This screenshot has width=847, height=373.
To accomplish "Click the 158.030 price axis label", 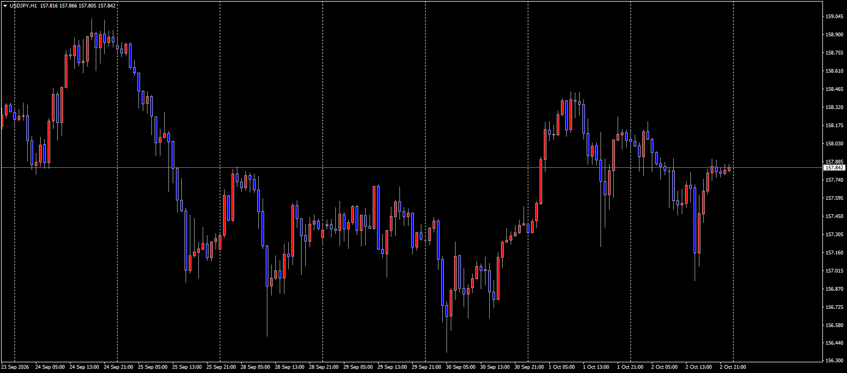I will [835, 144].
